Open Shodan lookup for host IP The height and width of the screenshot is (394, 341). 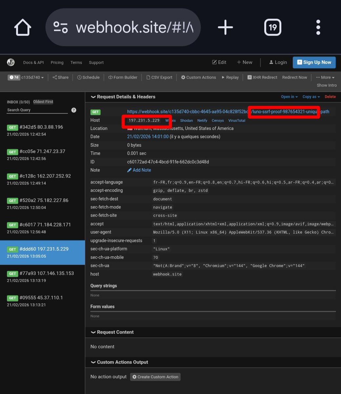pyautogui.click(x=186, y=120)
